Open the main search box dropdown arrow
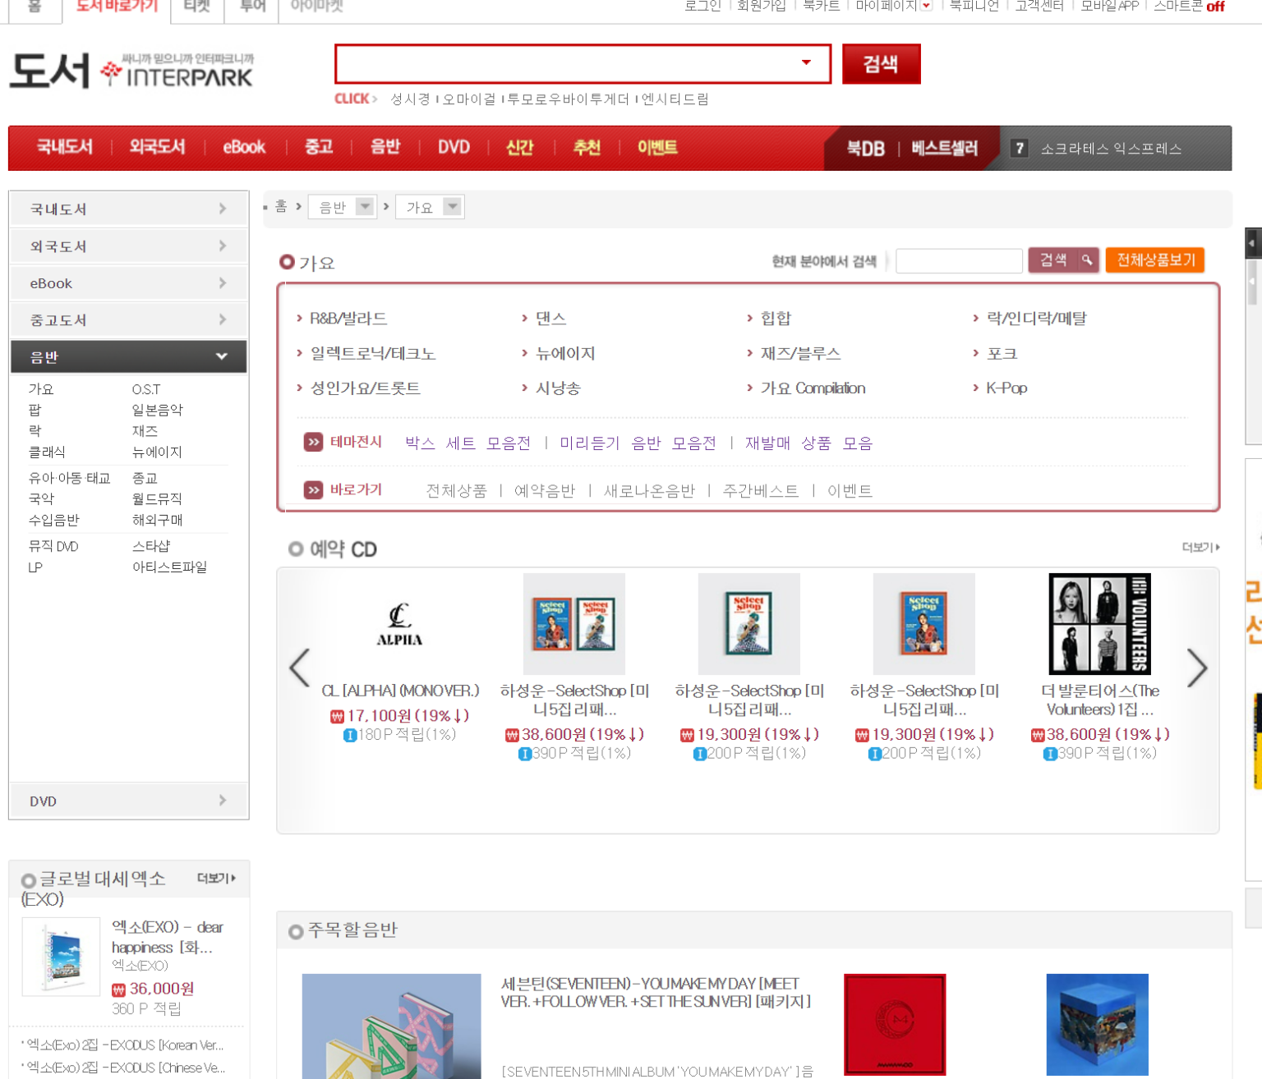This screenshot has height=1079, width=1262. coord(808,63)
